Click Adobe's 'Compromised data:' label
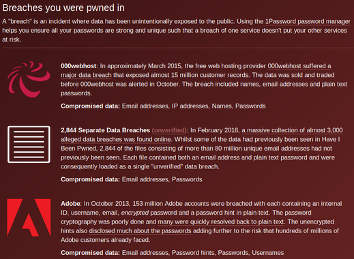Screen dimensions: 354x259 pyautogui.click(x=90, y=253)
